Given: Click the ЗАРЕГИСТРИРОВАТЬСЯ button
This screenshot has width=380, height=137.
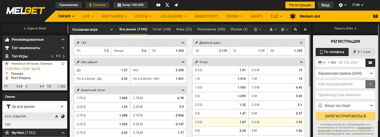Looking at the screenshot, I should pyautogui.click(x=345, y=116).
